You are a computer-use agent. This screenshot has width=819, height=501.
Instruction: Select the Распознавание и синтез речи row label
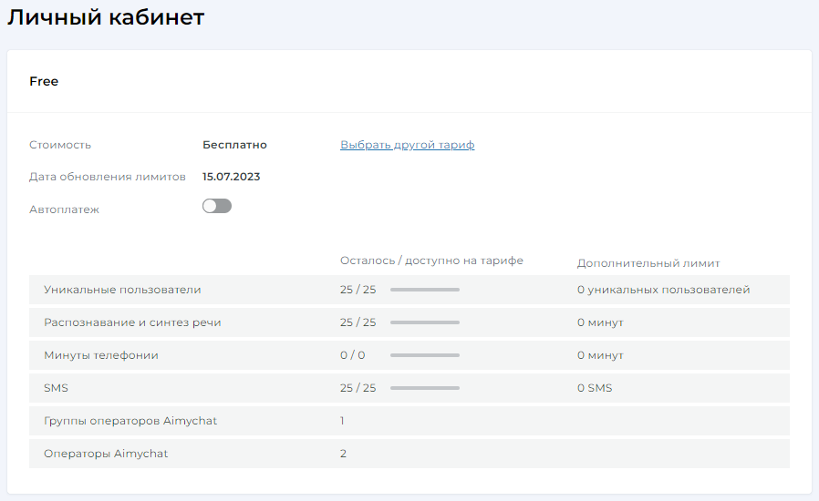(x=132, y=322)
